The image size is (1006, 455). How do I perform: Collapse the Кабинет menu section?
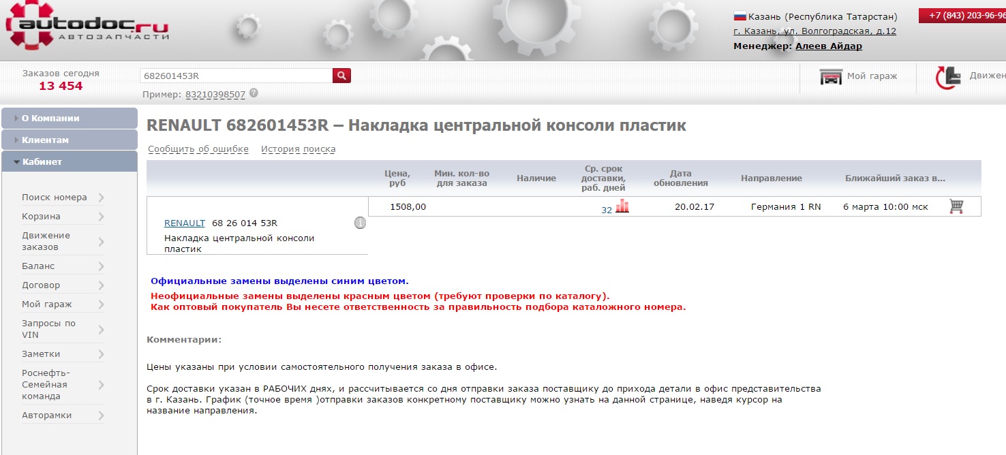[x=70, y=161]
